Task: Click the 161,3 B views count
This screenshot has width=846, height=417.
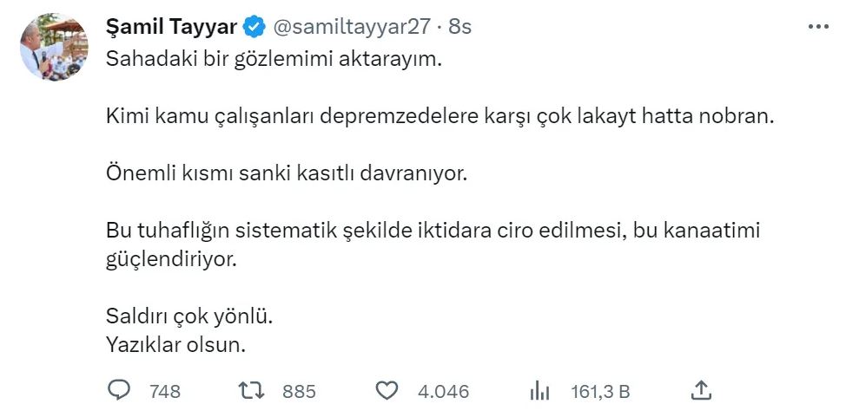Action: [x=600, y=392]
